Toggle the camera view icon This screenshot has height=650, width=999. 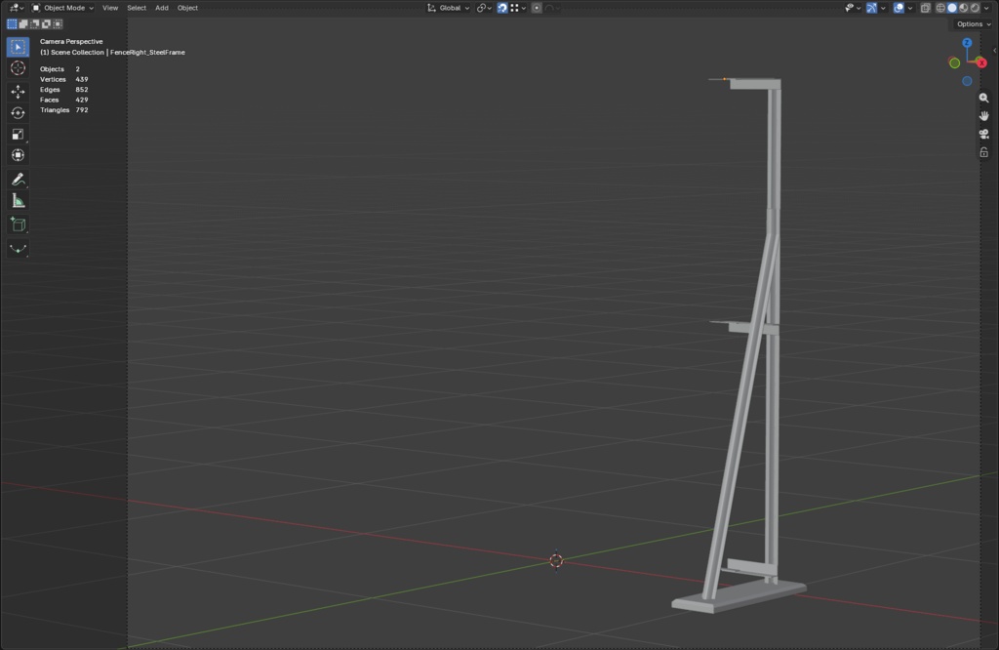[x=983, y=135]
